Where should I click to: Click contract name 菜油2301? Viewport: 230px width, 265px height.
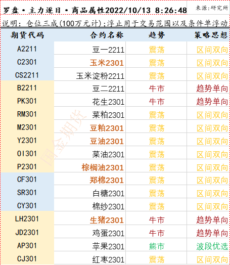click(108, 154)
